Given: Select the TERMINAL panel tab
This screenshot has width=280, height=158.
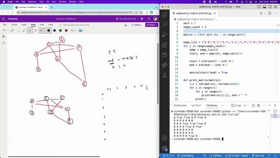Looking at the screenshot, I should point(212,105).
